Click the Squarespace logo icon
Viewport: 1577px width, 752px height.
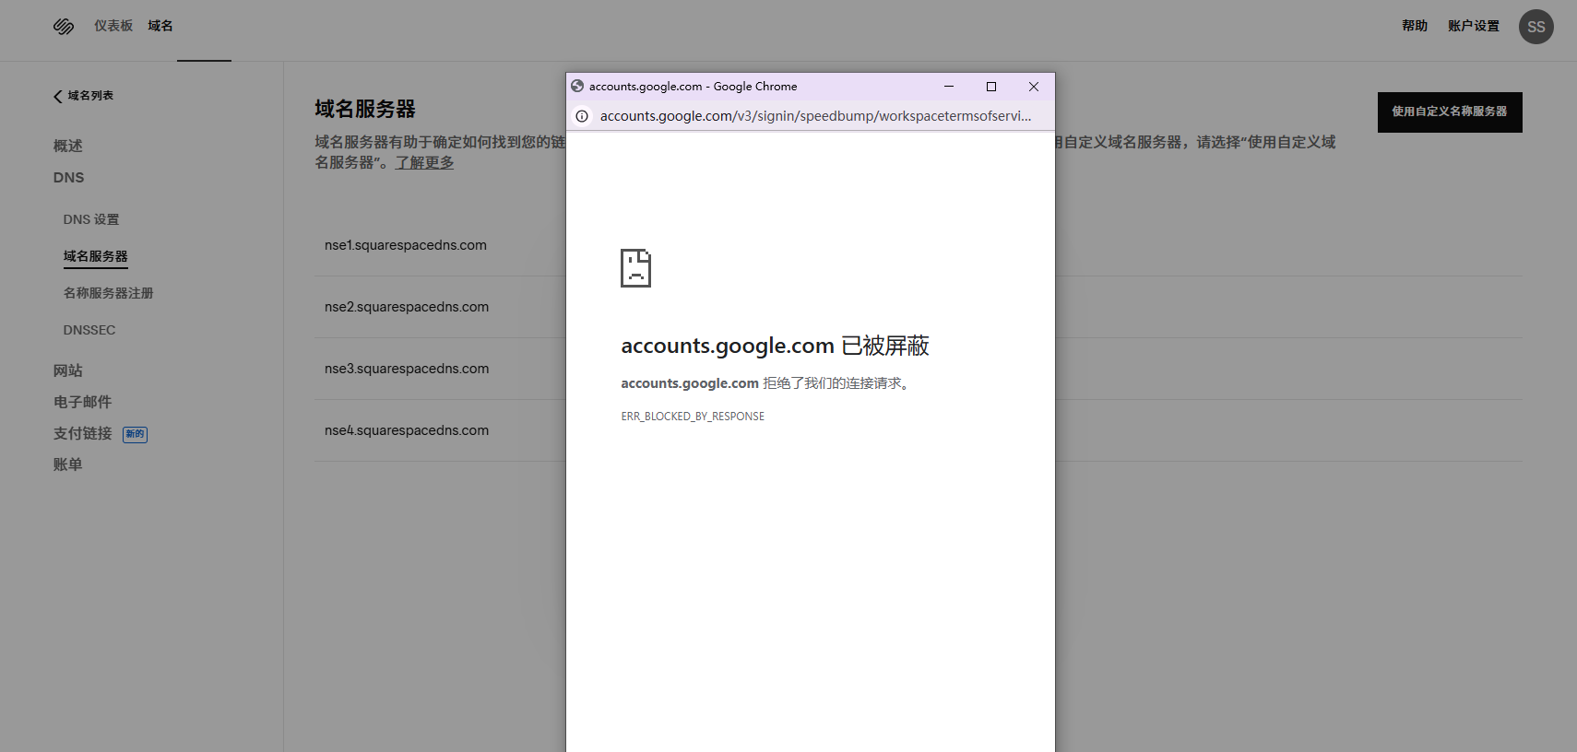coord(64,27)
